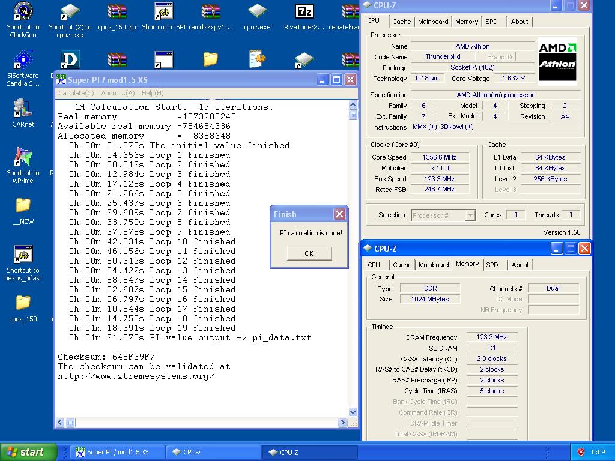The height and width of the screenshot is (461, 615).
Task: Switch to Mainboard tab in upper CPU-Z
Action: [433, 22]
